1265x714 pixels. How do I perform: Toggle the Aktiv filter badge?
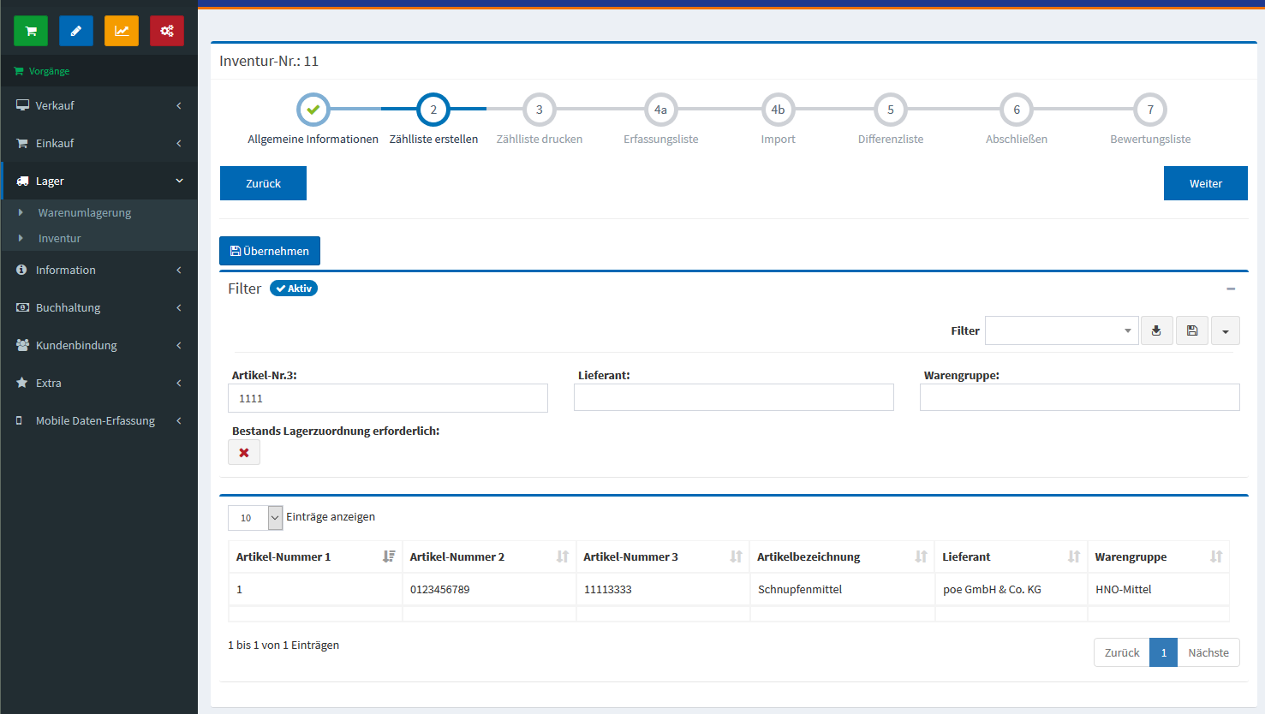pyautogui.click(x=294, y=289)
